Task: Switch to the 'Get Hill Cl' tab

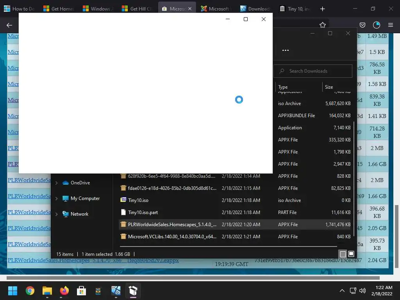Action: pyautogui.click(x=137, y=9)
